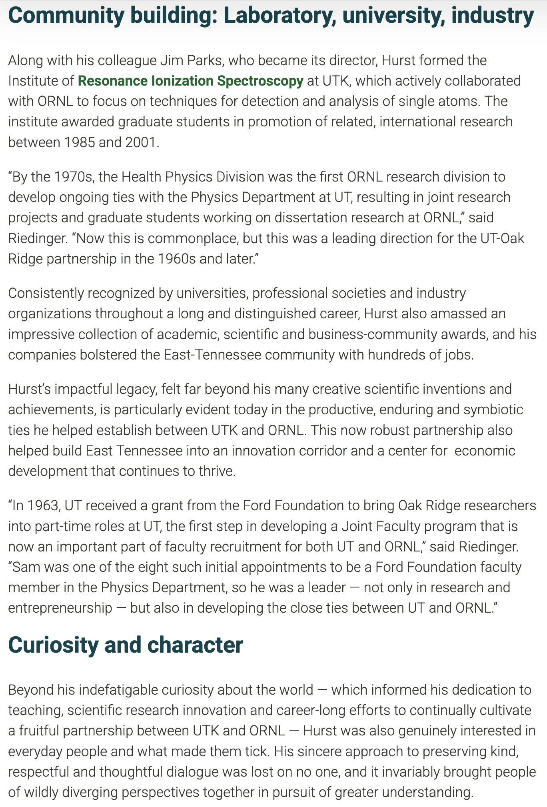Click the Curiosity and character heading
Screen dimensions: 547x807
(125, 645)
